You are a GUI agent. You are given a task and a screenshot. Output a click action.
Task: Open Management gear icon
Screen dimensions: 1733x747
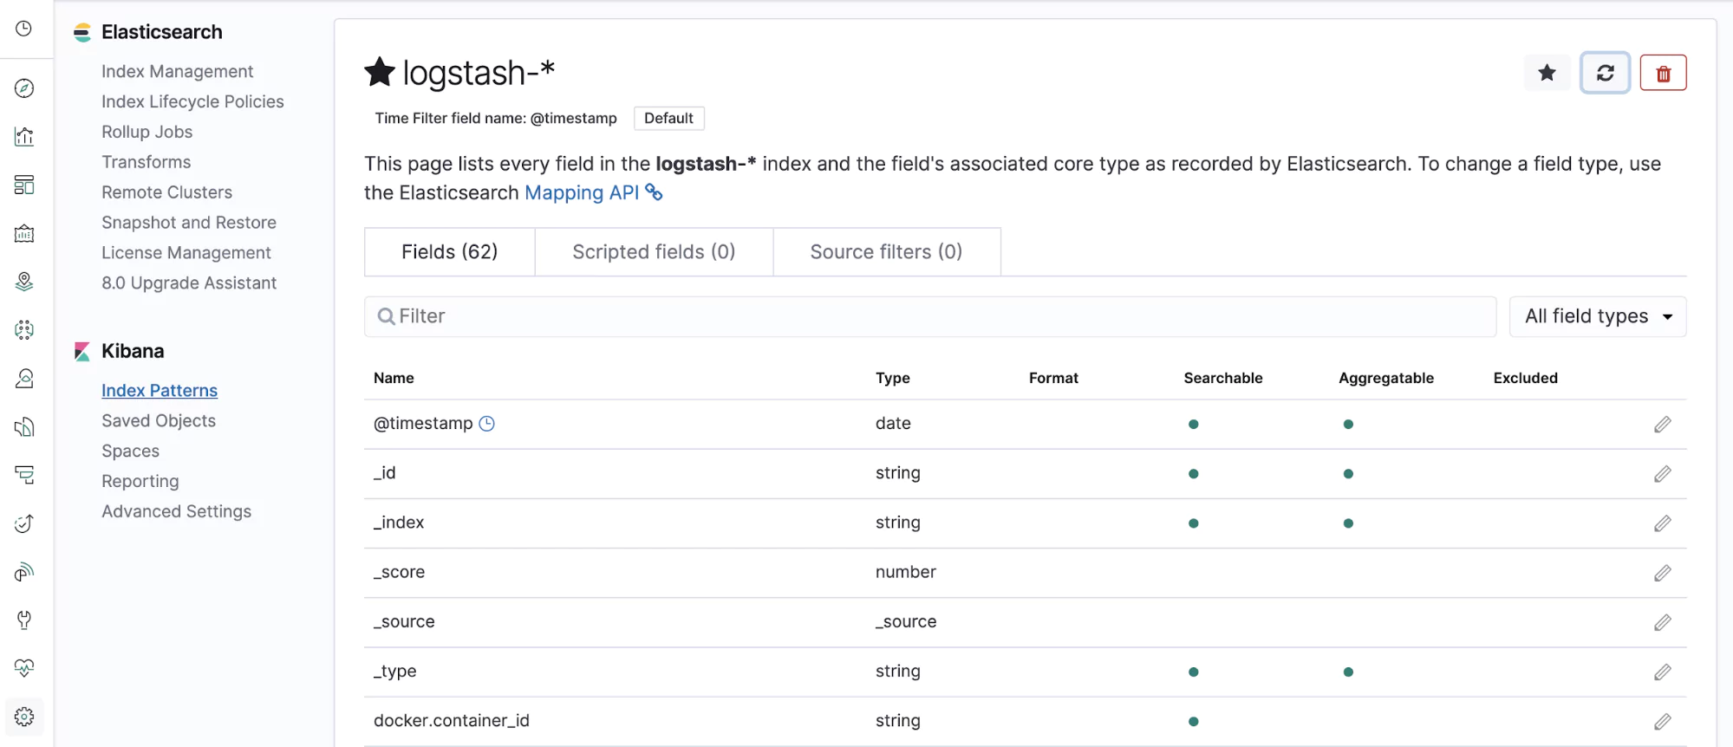click(24, 717)
